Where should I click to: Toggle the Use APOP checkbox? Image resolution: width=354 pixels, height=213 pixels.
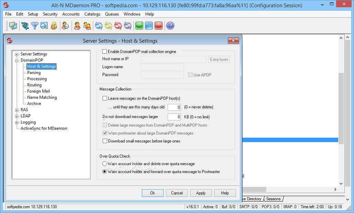coord(190,75)
